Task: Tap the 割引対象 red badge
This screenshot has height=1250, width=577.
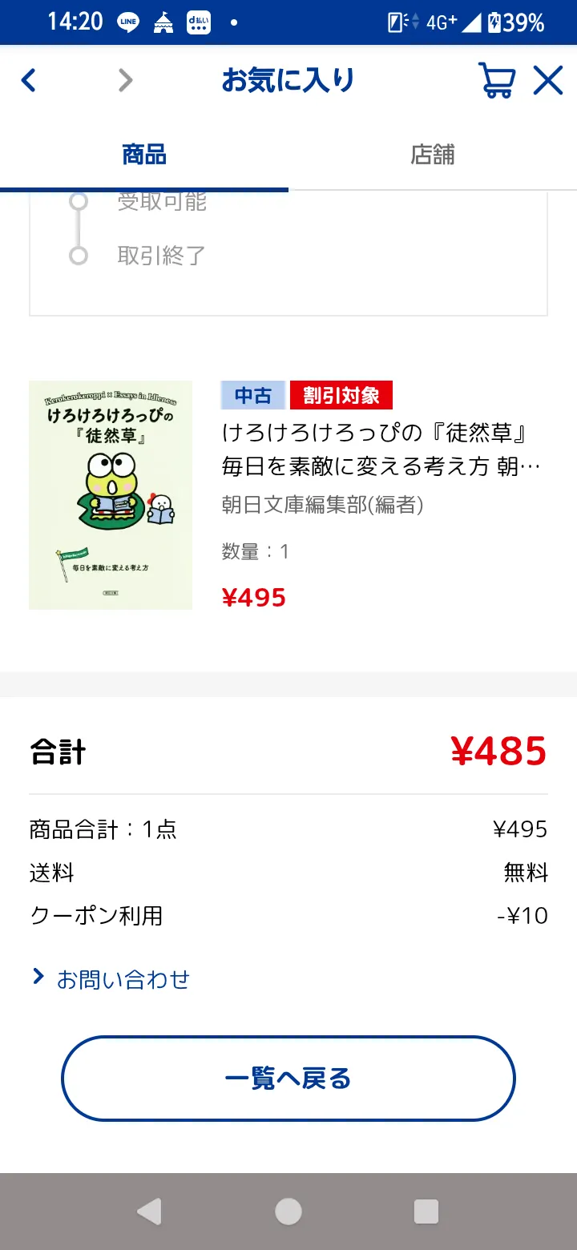Action: [341, 395]
